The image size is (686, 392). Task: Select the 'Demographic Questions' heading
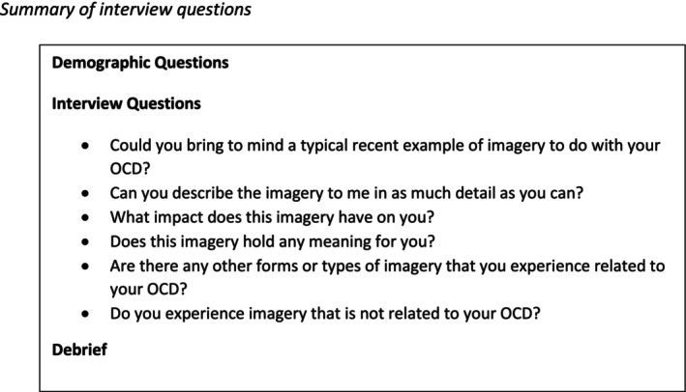tap(140, 63)
